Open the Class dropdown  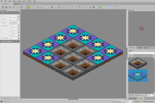pos(18,19)
